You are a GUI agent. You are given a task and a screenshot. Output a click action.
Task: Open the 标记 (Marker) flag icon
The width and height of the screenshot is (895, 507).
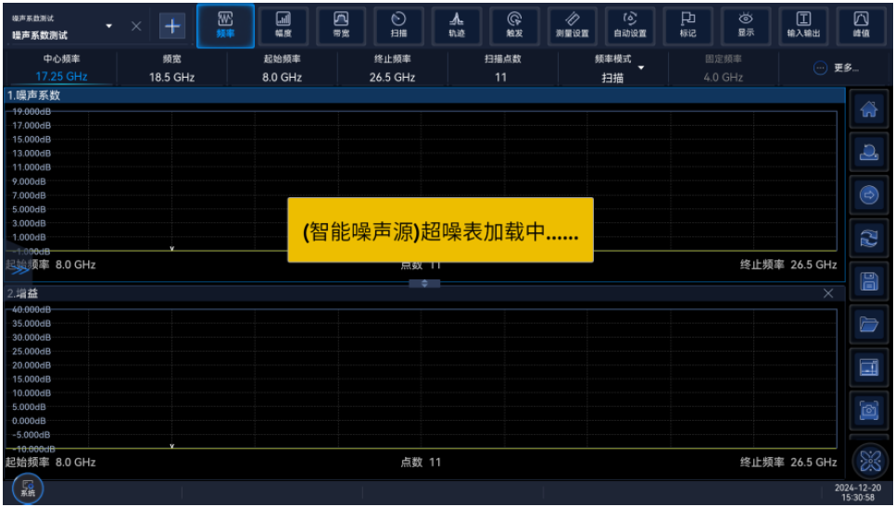[x=687, y=25]
